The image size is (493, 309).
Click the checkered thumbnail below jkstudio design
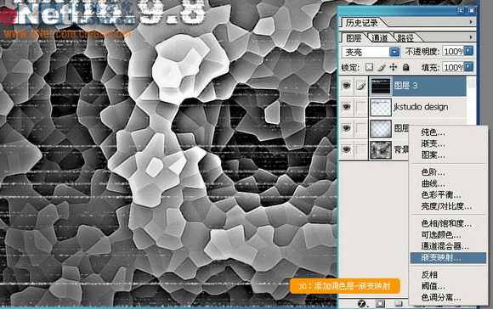click(x=381, y=128)
